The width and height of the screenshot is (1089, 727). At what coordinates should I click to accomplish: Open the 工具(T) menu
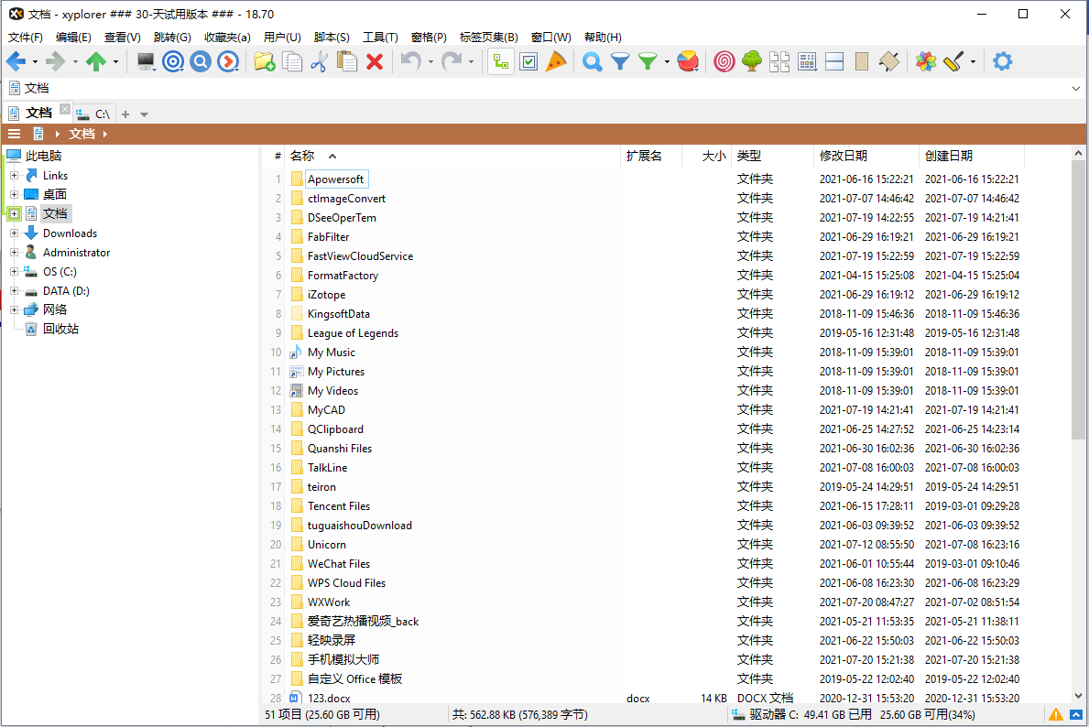(x=380, y=38)
